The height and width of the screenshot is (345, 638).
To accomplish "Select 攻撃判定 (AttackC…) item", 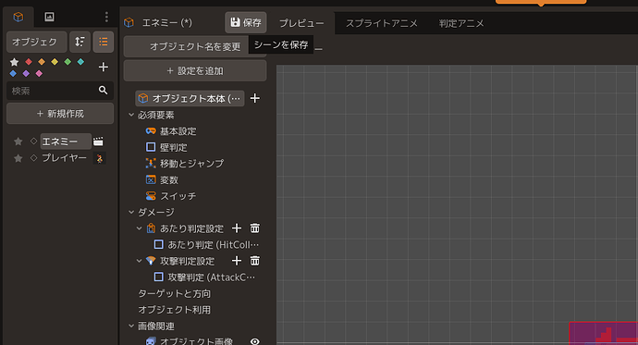I will (x=204, y=277).
